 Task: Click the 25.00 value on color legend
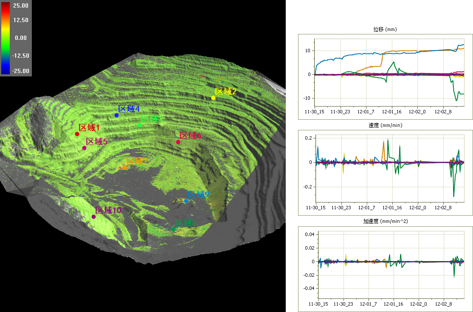(21, 6)
